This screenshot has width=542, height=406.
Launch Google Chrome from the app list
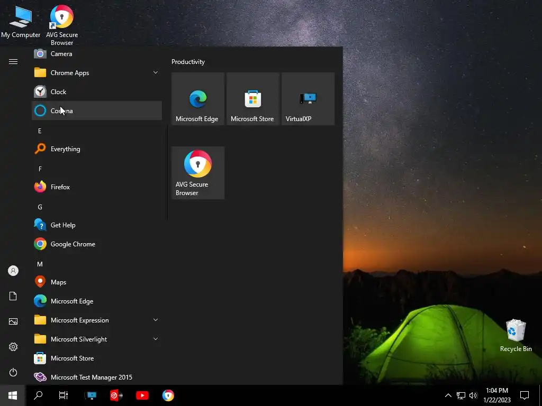click(97, 244)
